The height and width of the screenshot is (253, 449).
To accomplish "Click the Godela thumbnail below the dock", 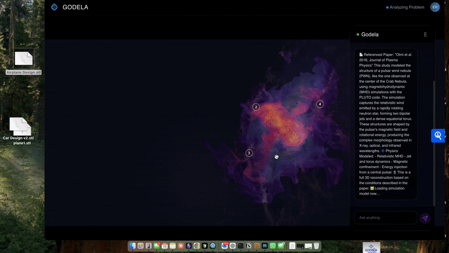I will [x=371, y=248].
